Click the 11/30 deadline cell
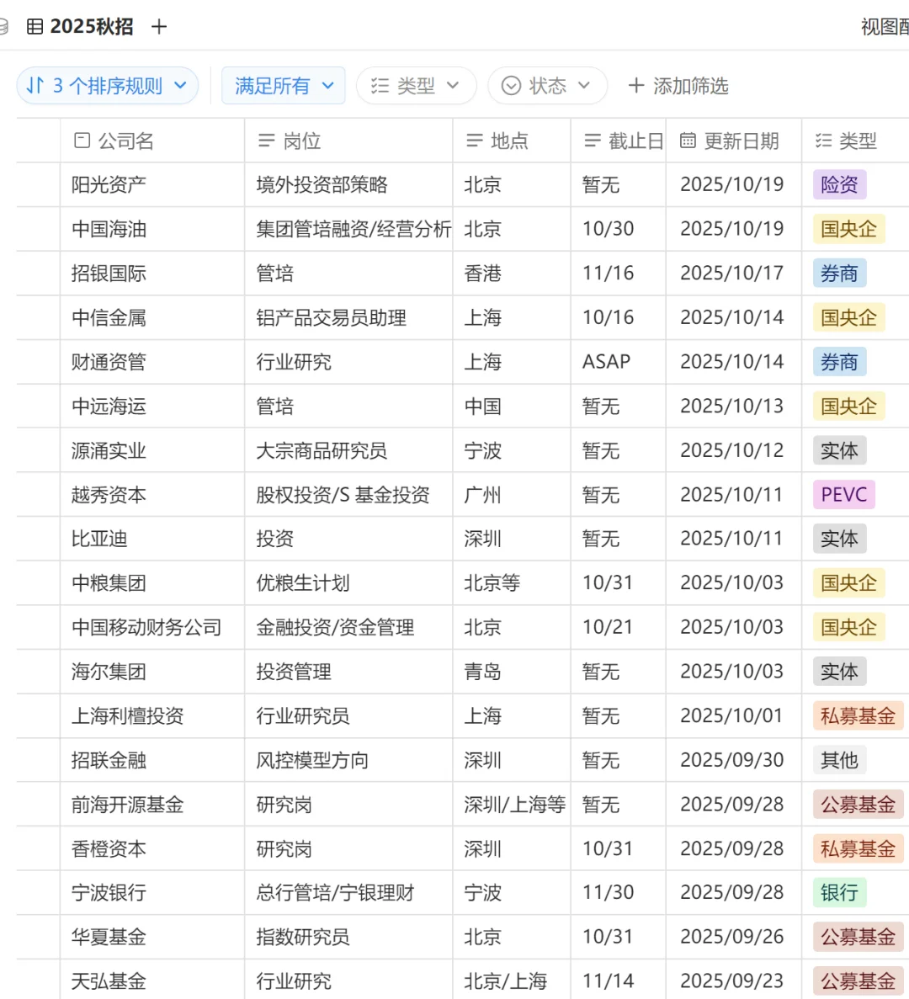Image resolution: width=909 pixels, height=999 pixels. point(618,893)
